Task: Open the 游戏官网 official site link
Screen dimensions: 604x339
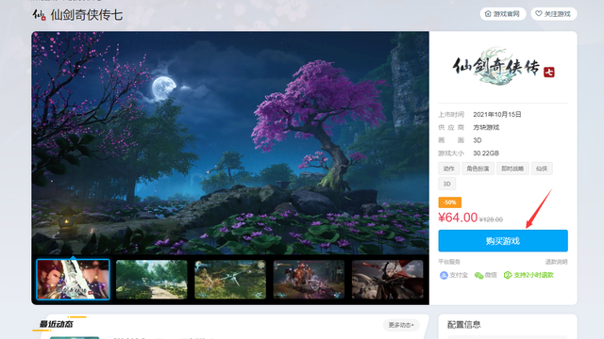Action: click(503, 14)
